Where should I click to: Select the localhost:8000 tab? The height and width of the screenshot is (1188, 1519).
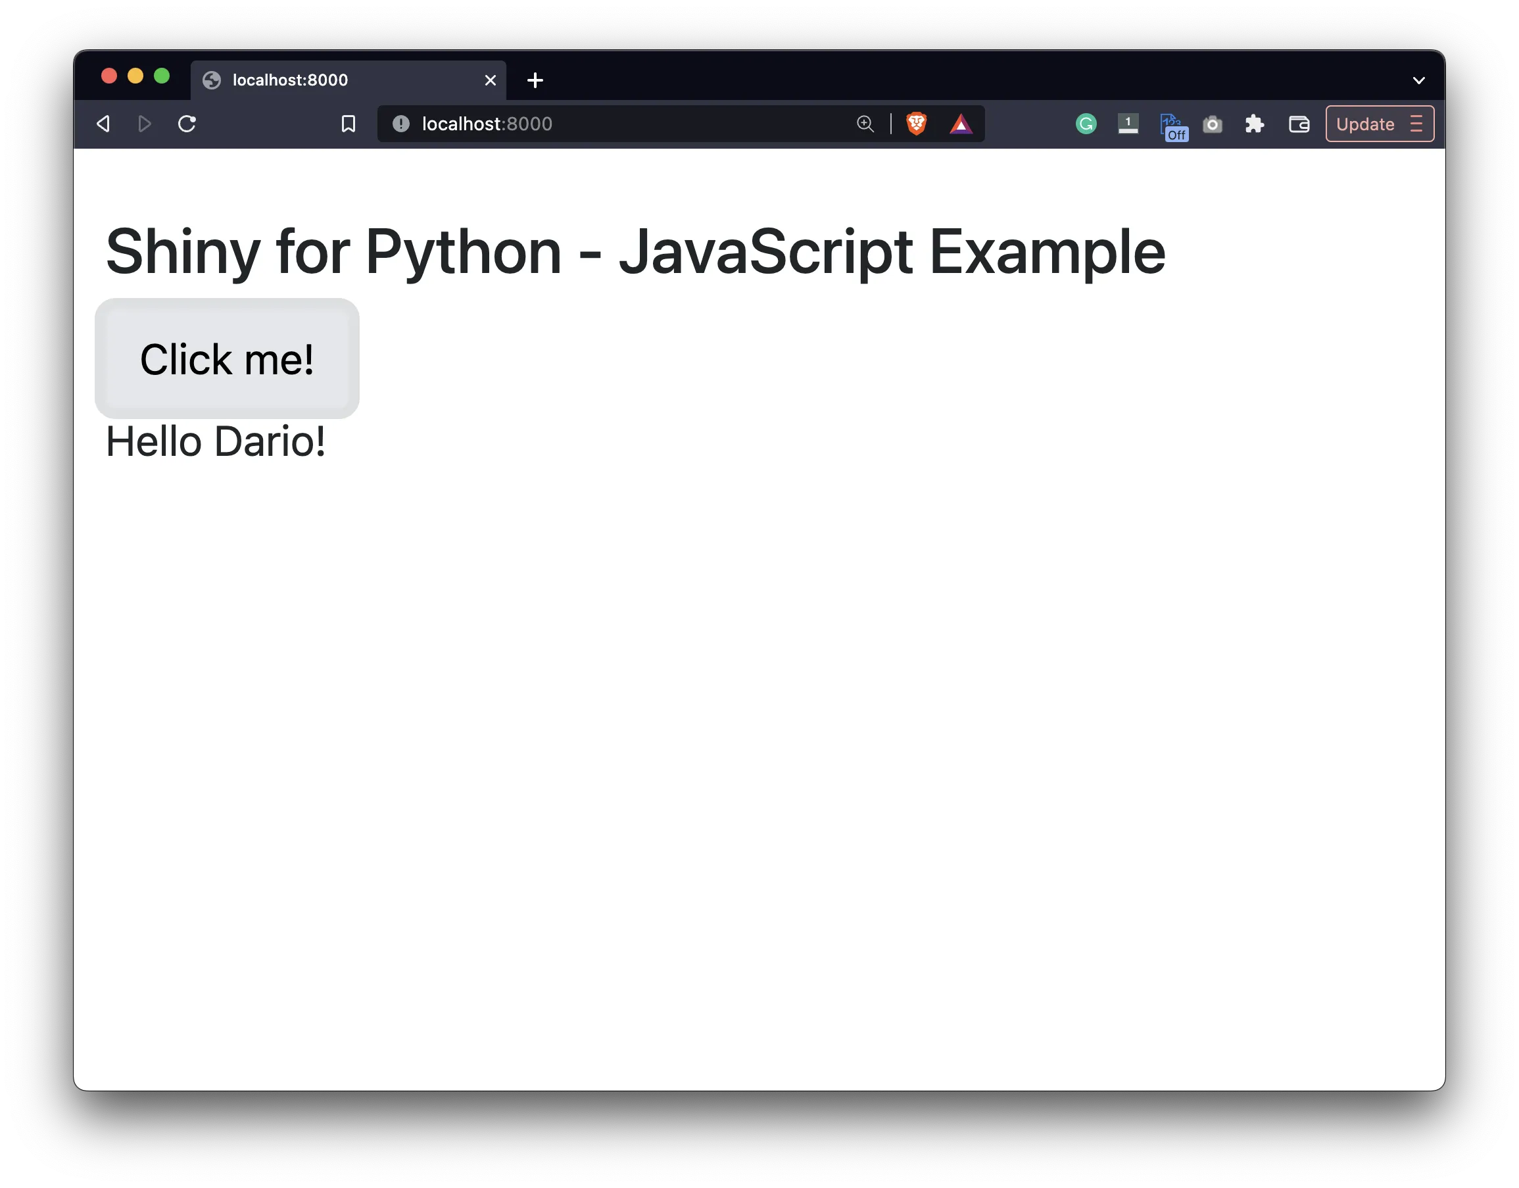[x=313, y=80]
